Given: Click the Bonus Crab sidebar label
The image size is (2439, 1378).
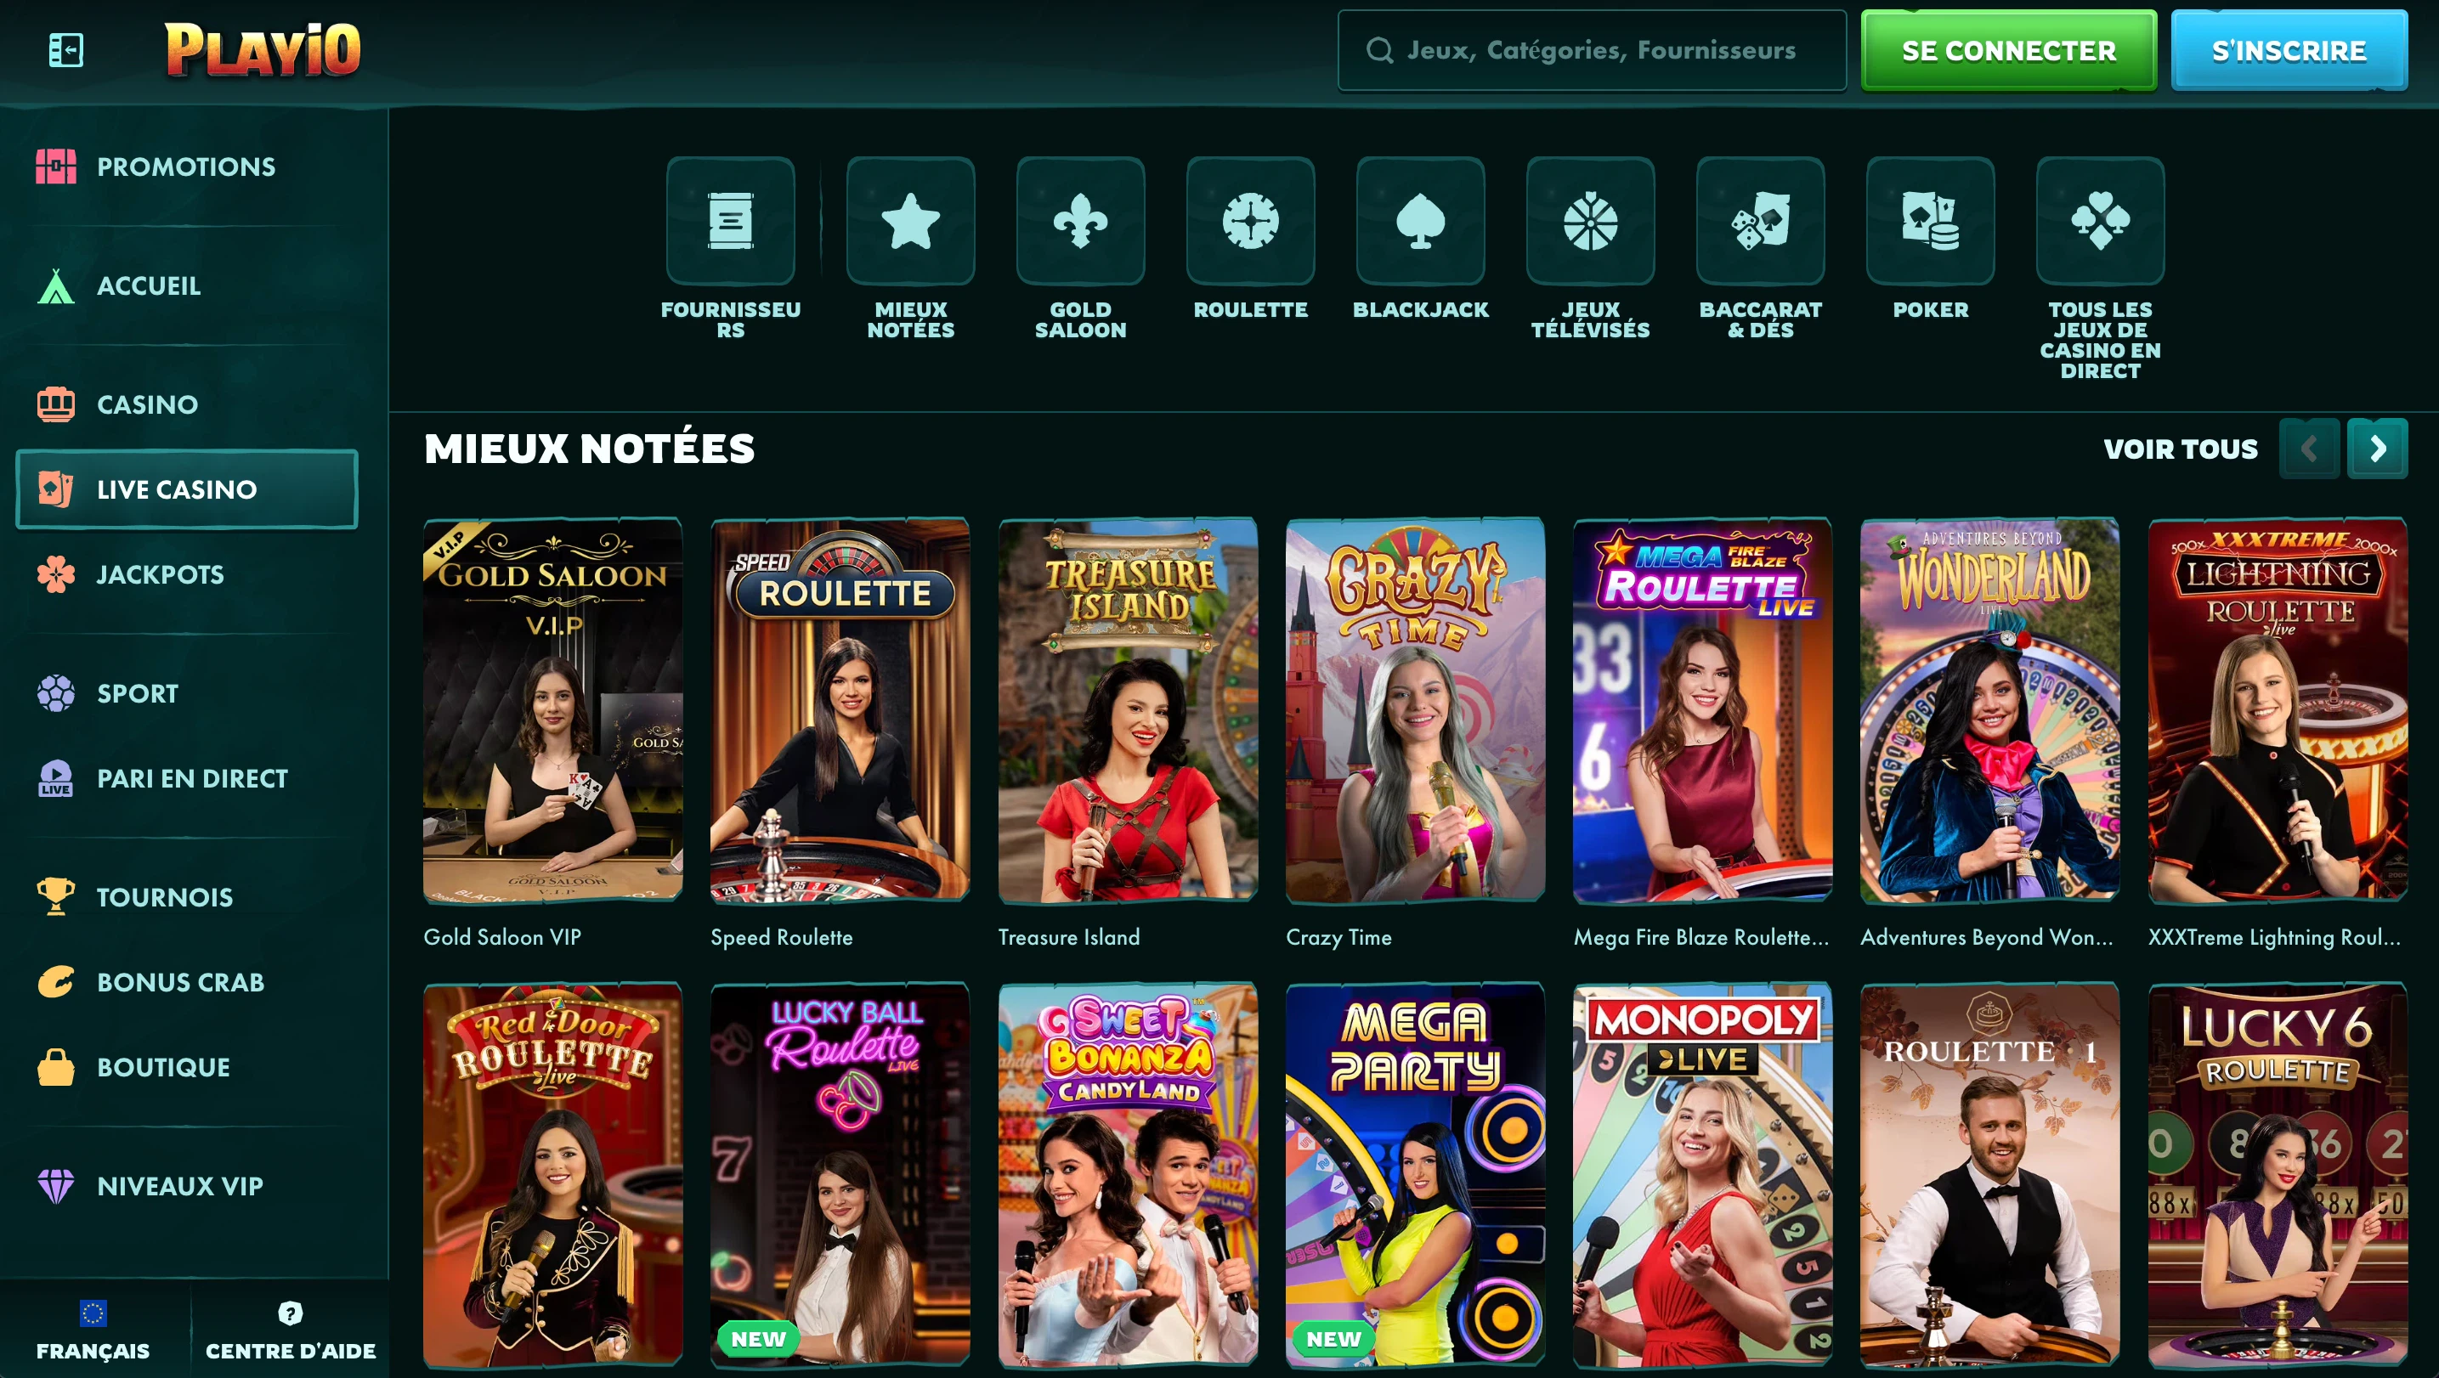Looking at the screenshot, I should pyautogui.click(x=180, y=982).
